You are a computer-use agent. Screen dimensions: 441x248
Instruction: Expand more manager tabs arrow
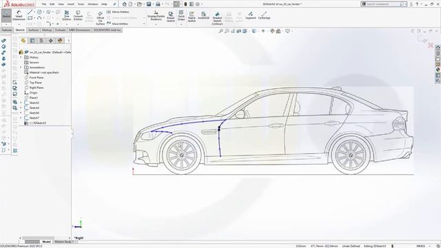pyautogui.click(x=69, y=41)
